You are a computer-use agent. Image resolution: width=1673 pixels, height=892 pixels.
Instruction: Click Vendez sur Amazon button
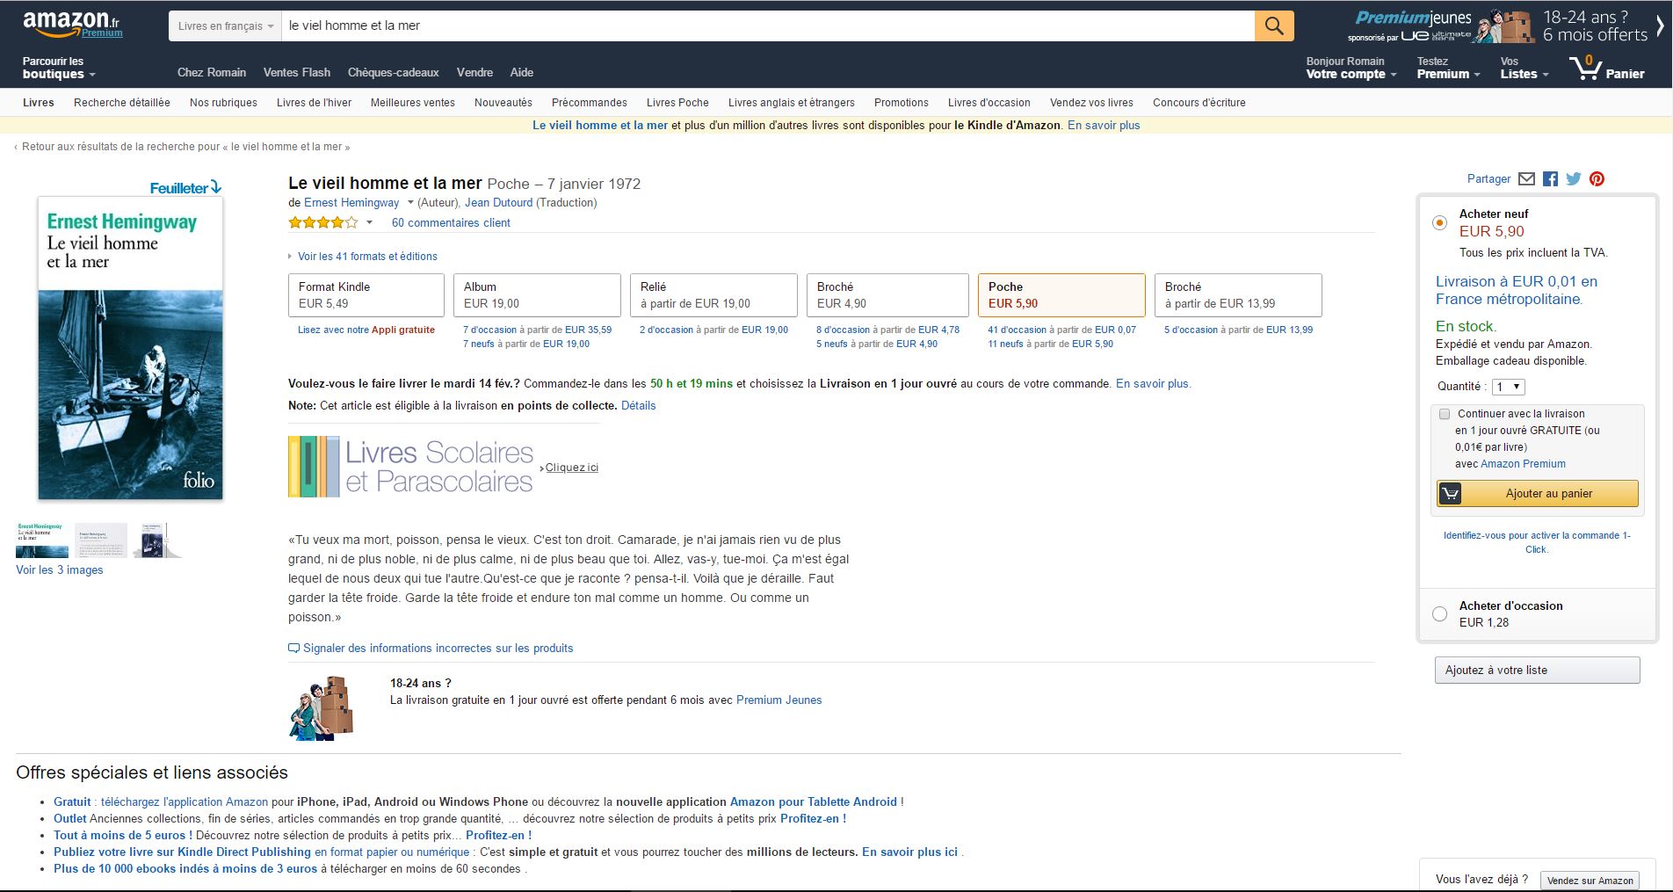tap(1590, 881)
